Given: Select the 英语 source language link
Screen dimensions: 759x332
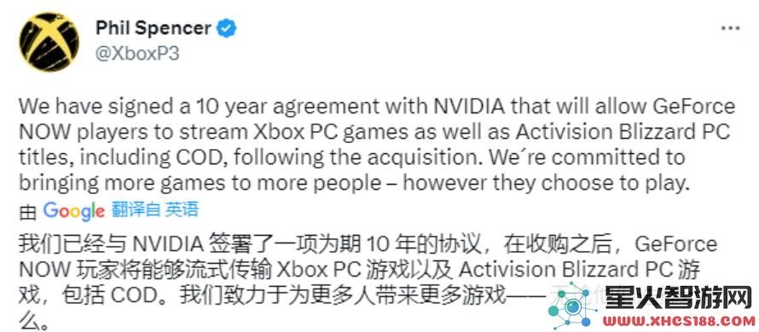Looking at the screenshot, I should pos(182,209).
